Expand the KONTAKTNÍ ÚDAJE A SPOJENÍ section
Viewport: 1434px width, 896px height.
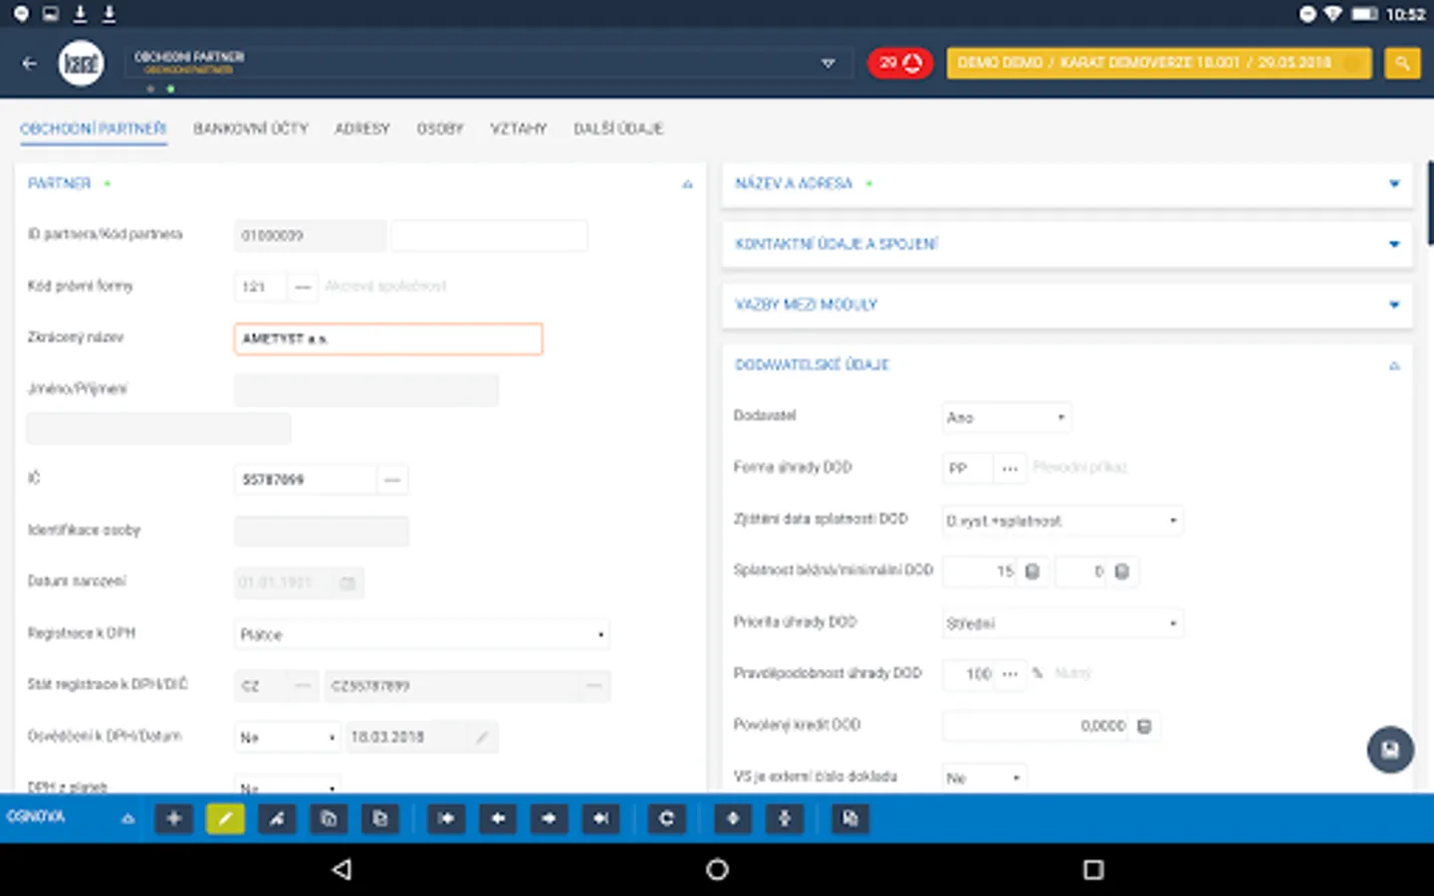(1392, 243)
